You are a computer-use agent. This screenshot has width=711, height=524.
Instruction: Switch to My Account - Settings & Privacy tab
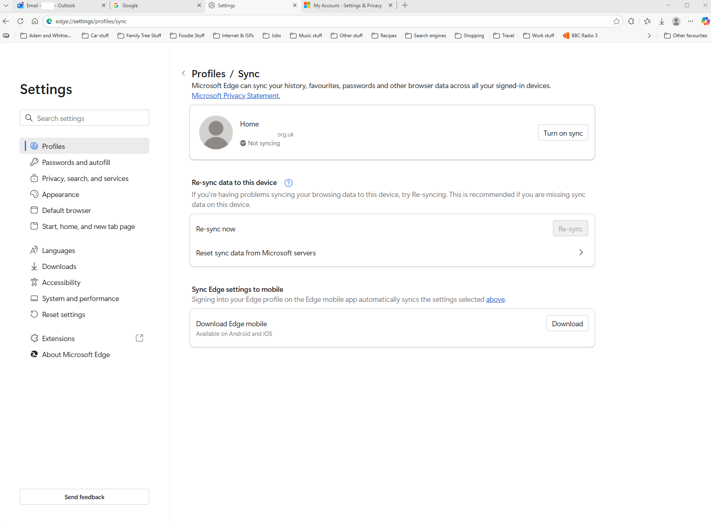tap(348, 5)
